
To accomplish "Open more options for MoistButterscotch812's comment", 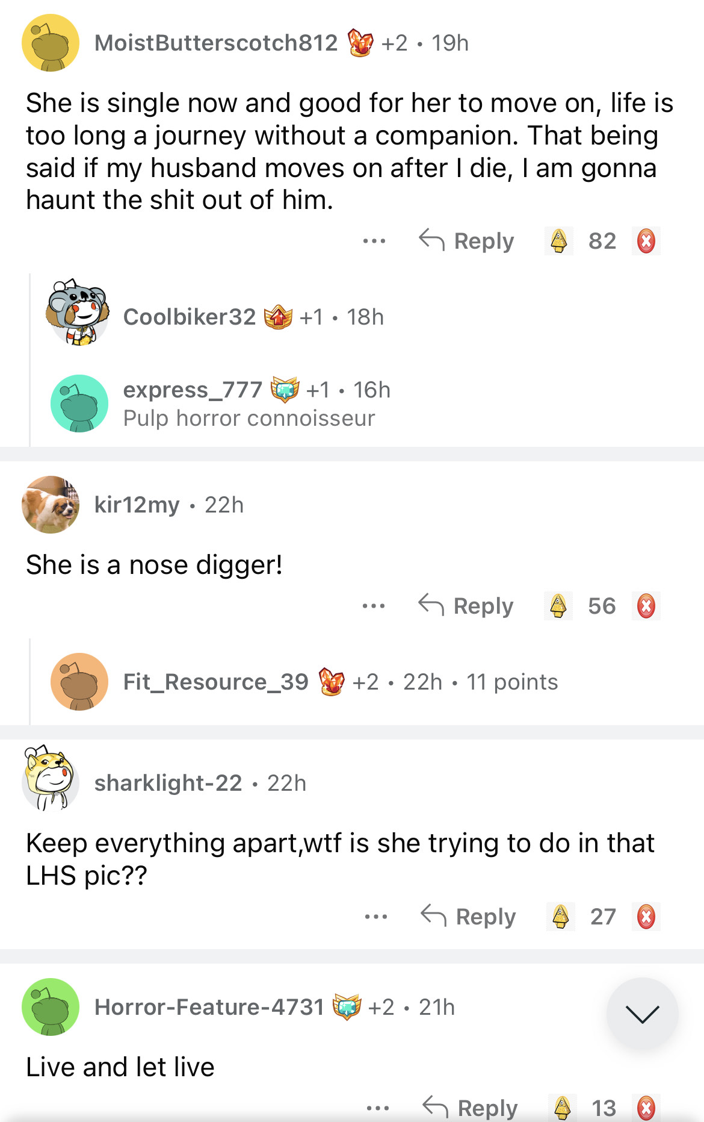I will pyautogui.click(x=374, y=241).
